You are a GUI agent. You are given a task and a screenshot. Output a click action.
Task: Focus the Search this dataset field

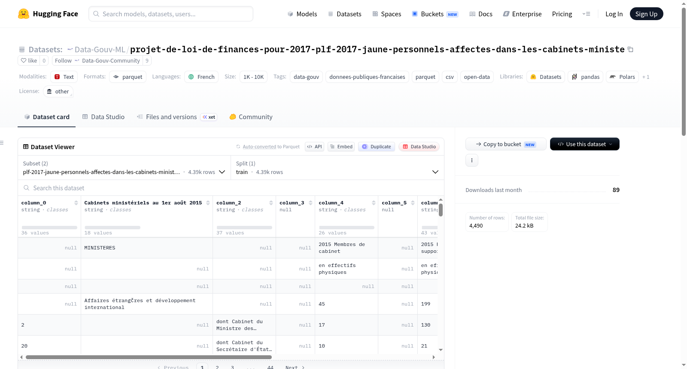pos(231,188)
